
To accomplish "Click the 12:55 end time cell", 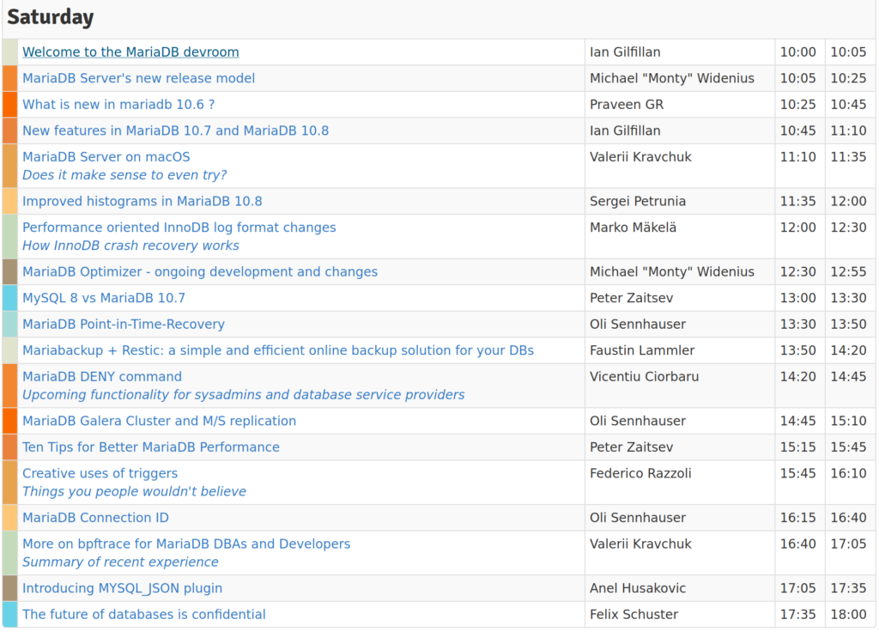I will 848,272.
